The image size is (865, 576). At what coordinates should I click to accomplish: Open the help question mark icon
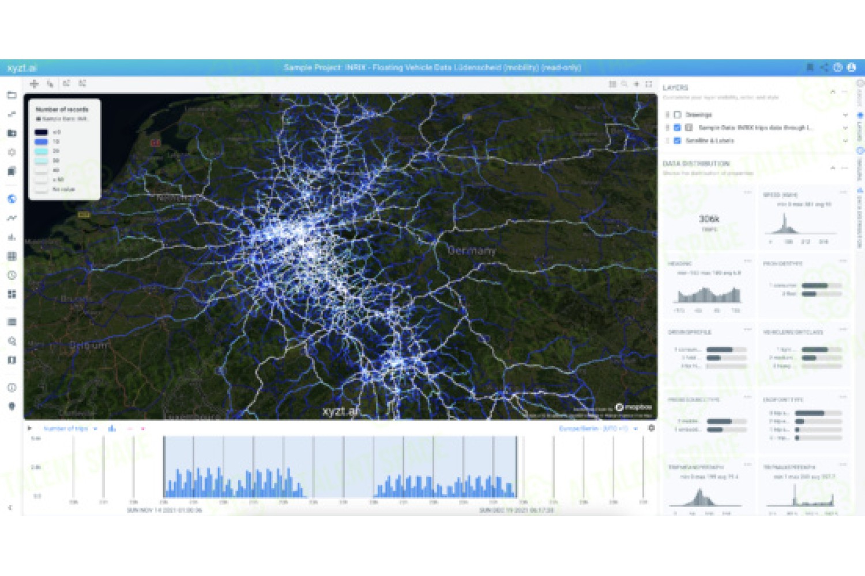838,67
